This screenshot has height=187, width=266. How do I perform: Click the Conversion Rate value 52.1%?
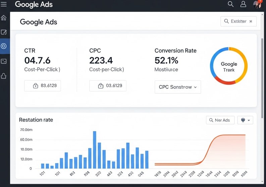(166, 61)
